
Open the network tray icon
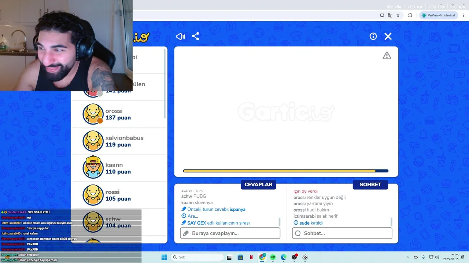(x=431, y=257)
